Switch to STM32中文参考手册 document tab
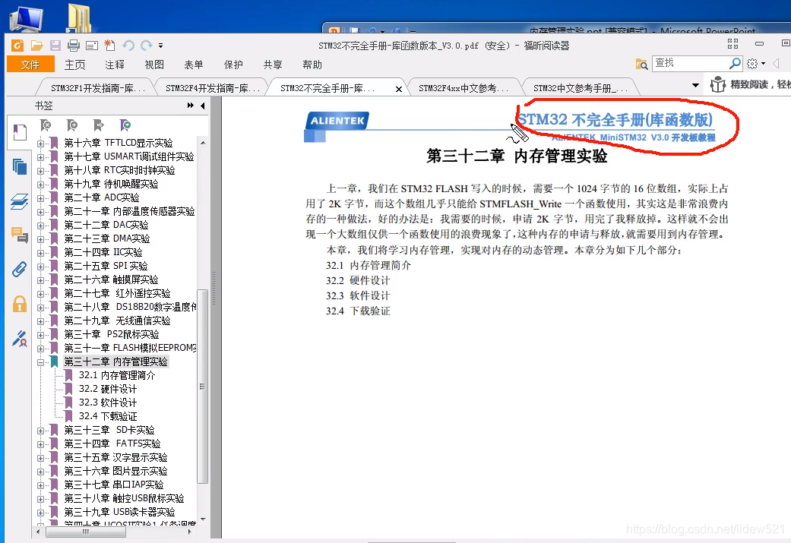 click(580, 88)
